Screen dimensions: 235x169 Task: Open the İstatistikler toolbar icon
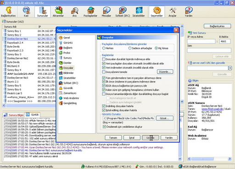[139, 12]
